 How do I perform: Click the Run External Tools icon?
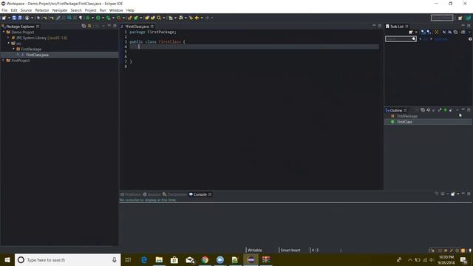pyautogui.click(x=119, y=18)
